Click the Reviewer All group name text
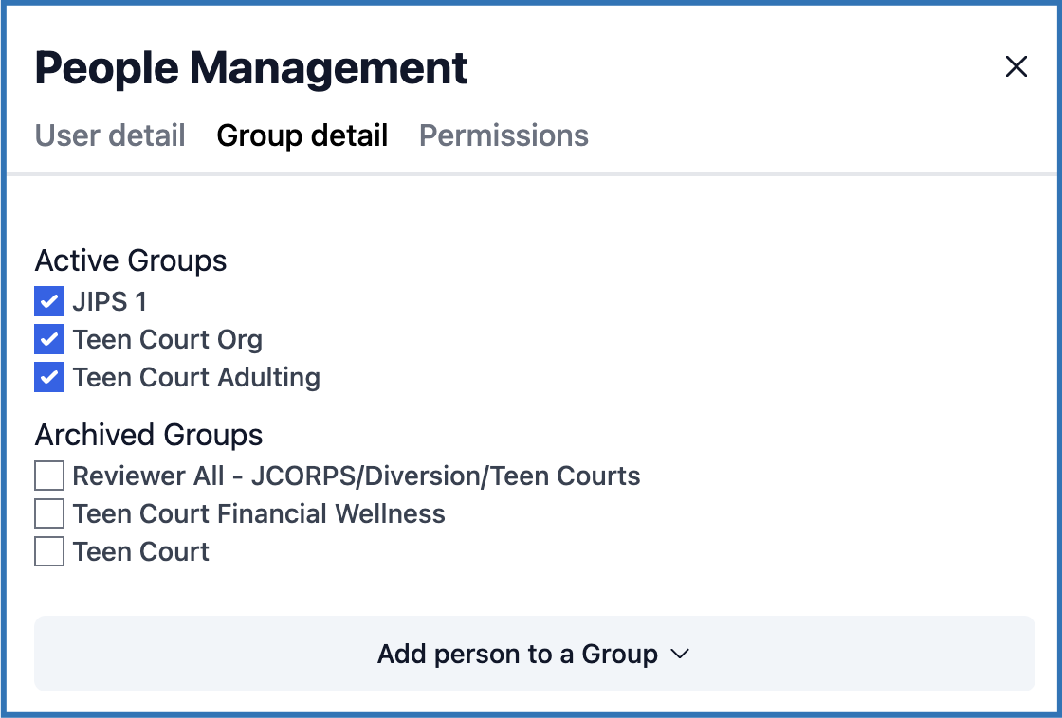Screen dimensions: 1062x718 coord(357,476)
